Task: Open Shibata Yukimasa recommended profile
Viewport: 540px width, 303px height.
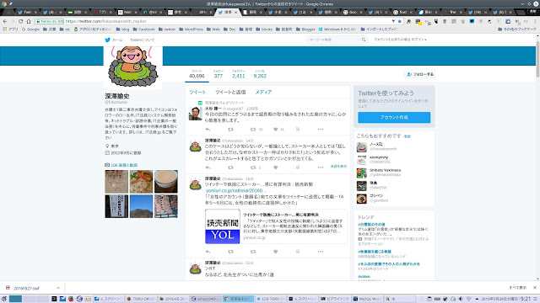Action: pos(385,173)
